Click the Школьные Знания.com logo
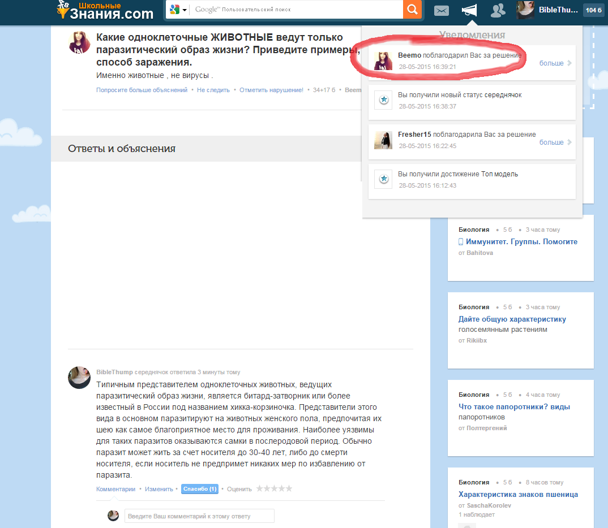This screenshot has width=608, height=528. (105, 10)
